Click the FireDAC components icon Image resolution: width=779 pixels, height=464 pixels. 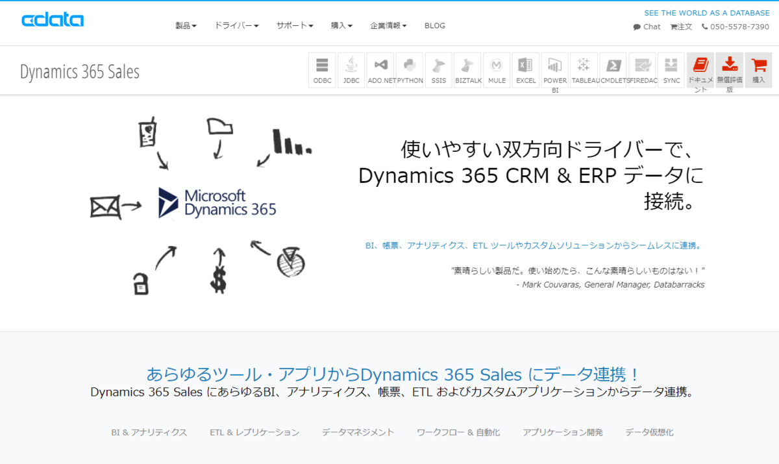[642, 70]
